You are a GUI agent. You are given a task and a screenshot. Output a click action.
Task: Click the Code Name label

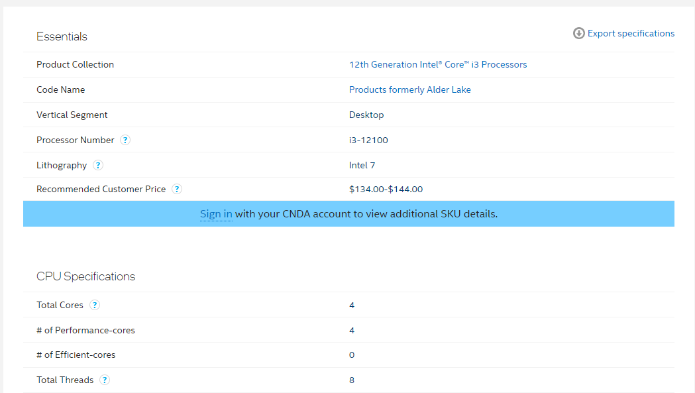click(x=60, y=89)
